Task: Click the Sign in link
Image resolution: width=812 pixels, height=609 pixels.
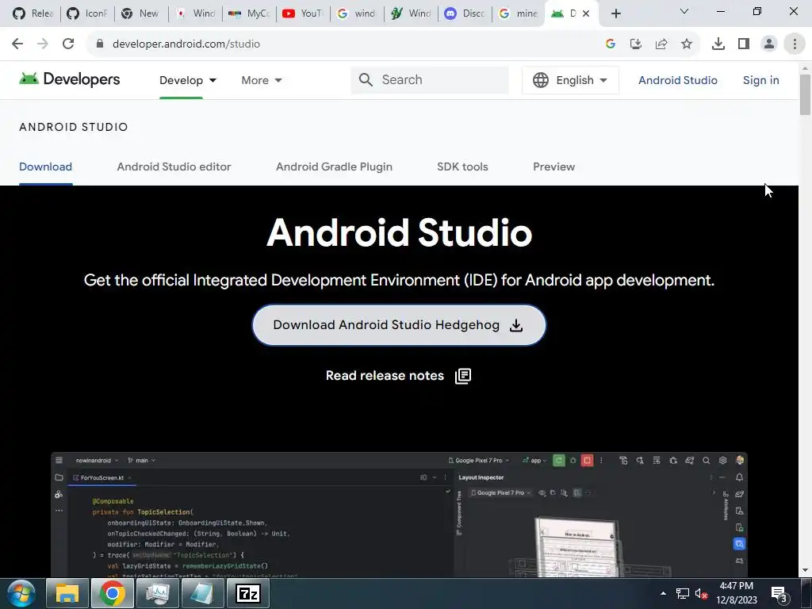Action: (x=760, y=80)
